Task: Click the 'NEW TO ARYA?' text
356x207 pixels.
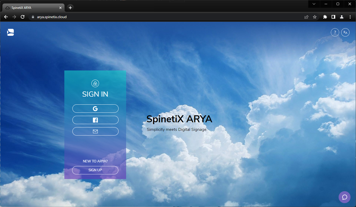Action: [x=95, y=161]
